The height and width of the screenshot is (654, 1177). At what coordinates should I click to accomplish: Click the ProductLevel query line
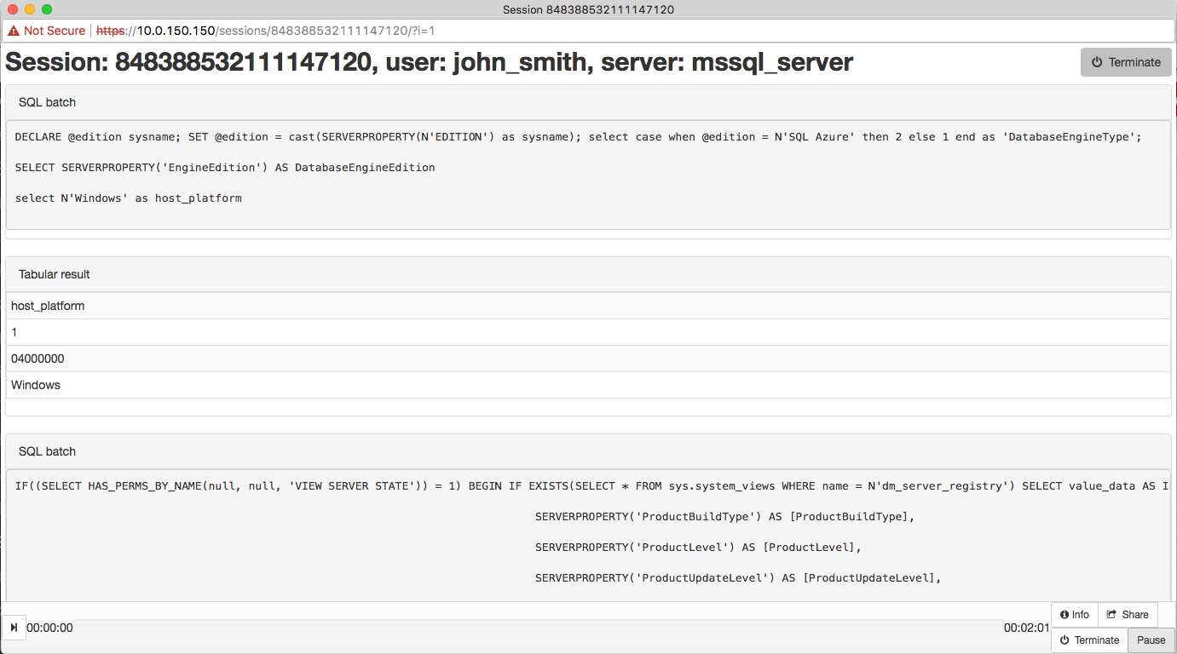[698, 548]
